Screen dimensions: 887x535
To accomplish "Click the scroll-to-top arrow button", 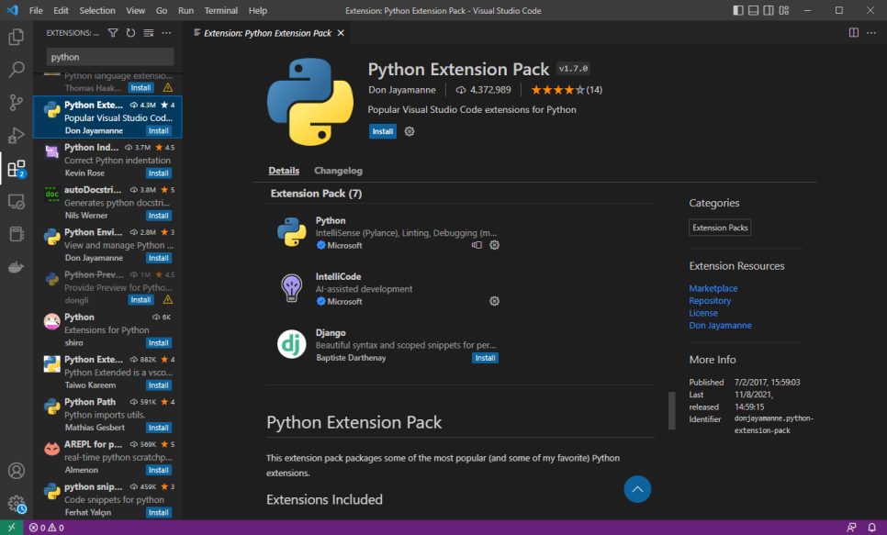I will coord(637,489).
